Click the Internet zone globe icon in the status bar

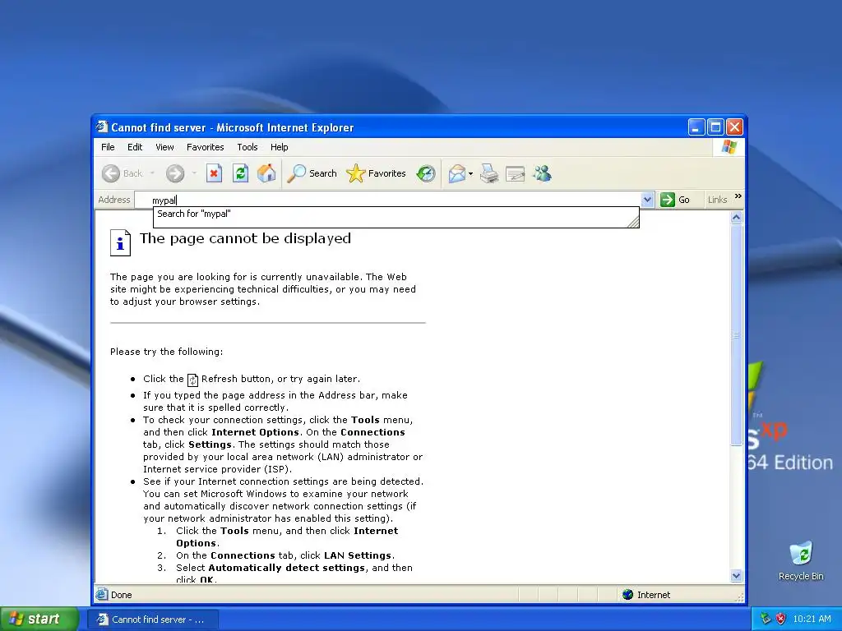[x=627, y=595]
